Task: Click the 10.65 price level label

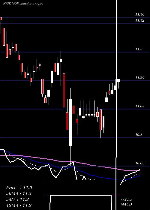Action: [140, 163]
